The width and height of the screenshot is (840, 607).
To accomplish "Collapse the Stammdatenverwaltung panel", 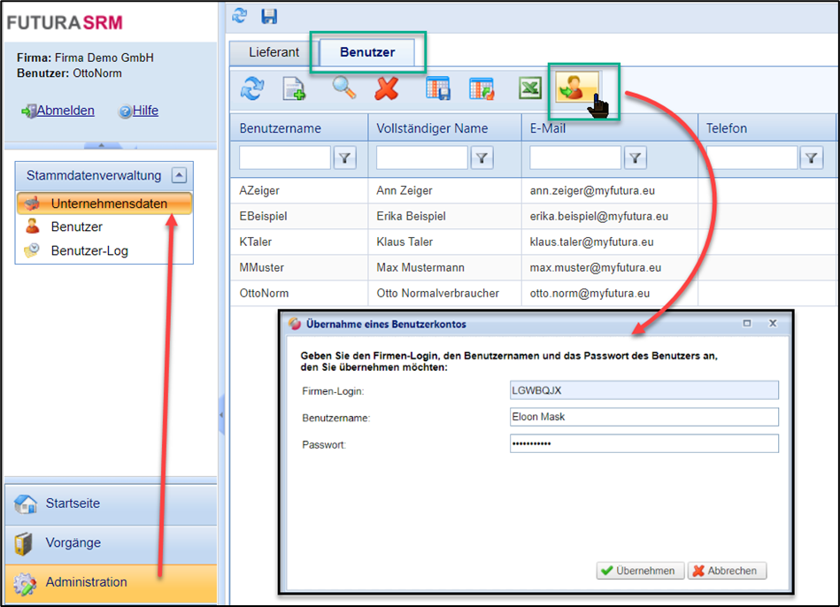I will (180, 175).
